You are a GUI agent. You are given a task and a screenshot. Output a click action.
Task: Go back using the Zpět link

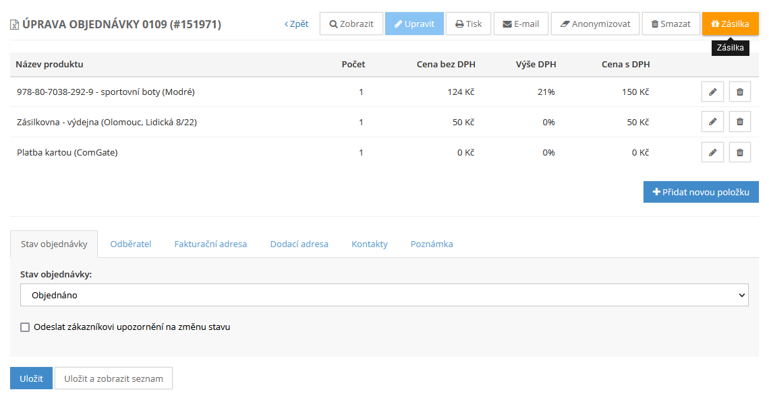coord(296,24)
